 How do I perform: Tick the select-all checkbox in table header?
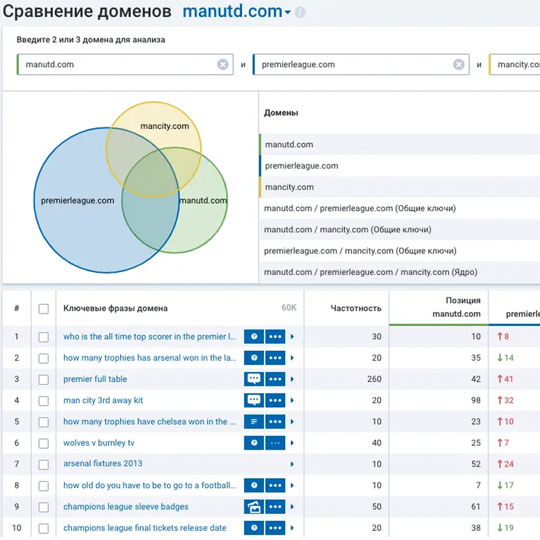coord(43,308)
